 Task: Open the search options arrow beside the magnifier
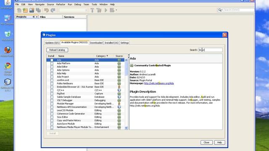(x=222, y=10)
